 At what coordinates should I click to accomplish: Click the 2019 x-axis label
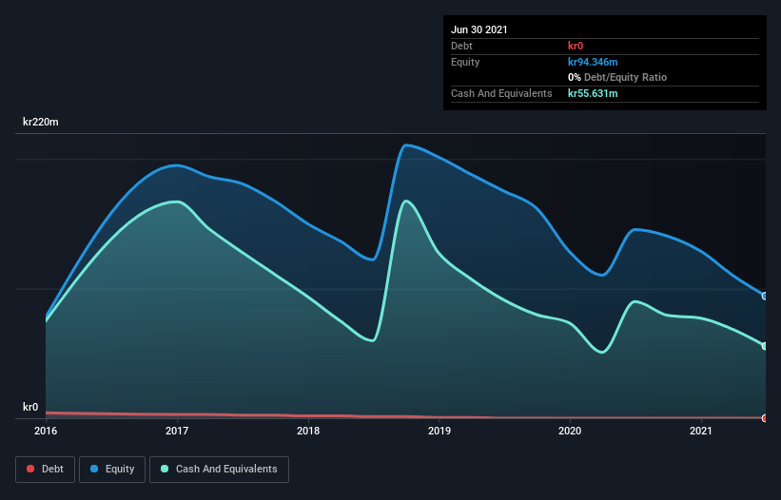tap(439, 431)
